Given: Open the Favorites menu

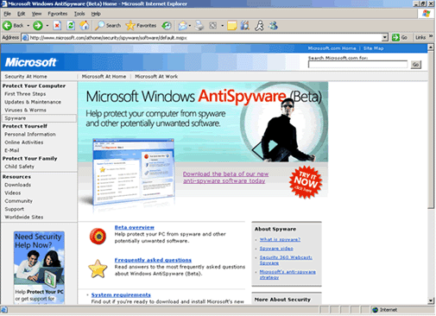Looking at the screenshot, I should (x=58, y=14).
